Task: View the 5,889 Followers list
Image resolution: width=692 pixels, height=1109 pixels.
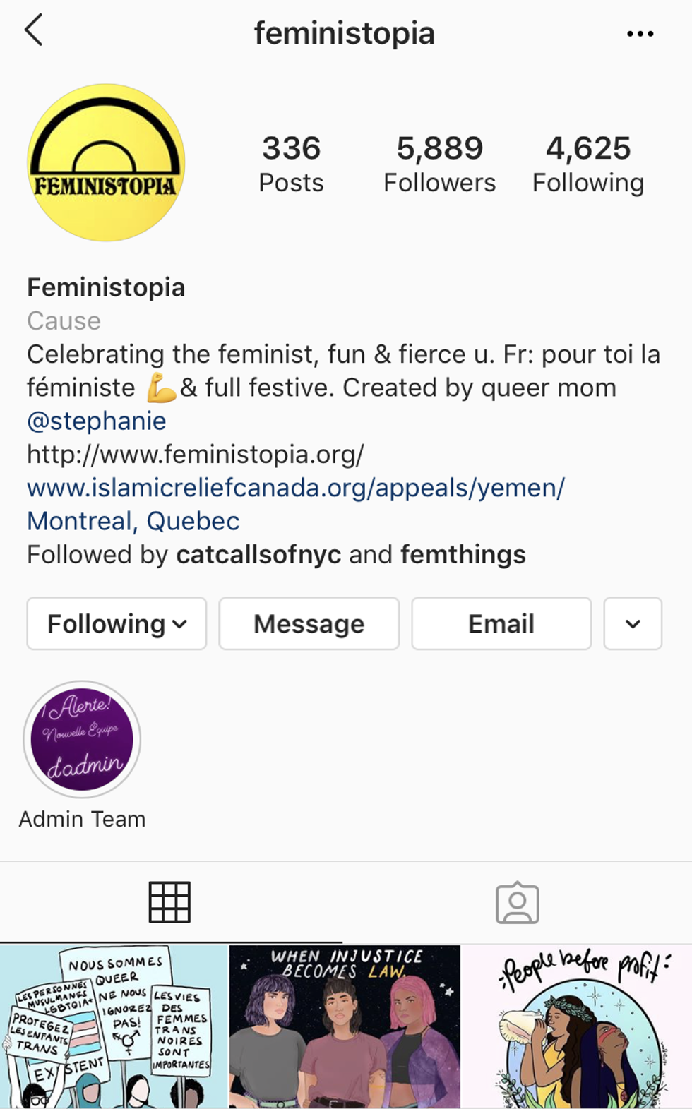Action: pyautogui.click(x=439, y=164)
